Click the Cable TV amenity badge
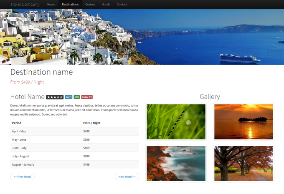 pos(87,97)
